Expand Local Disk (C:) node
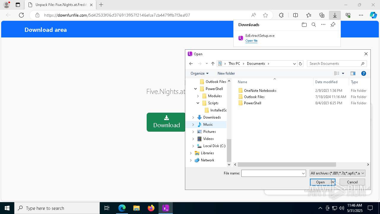The height and width of the screenshot is (214, 380). pos(193,146)
